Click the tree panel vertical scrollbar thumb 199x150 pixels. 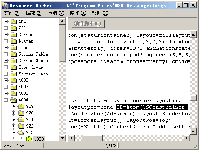point(63,43)
